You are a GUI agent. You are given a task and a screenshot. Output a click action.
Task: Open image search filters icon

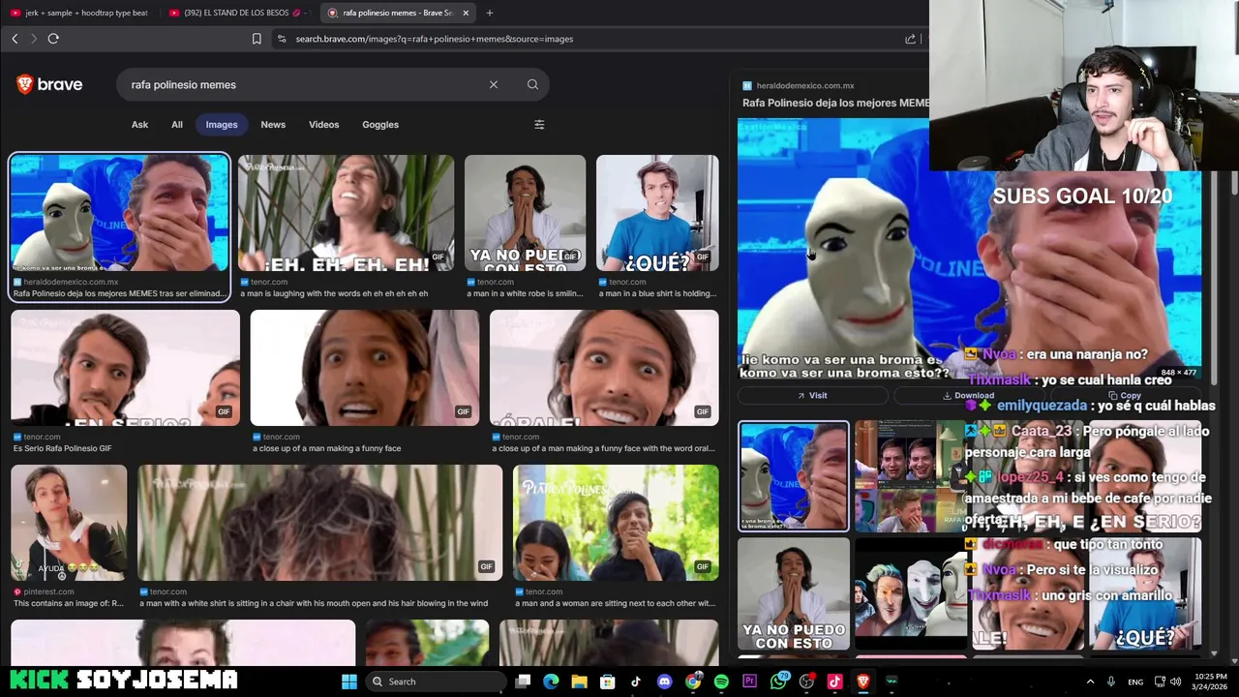click(539, 124)
